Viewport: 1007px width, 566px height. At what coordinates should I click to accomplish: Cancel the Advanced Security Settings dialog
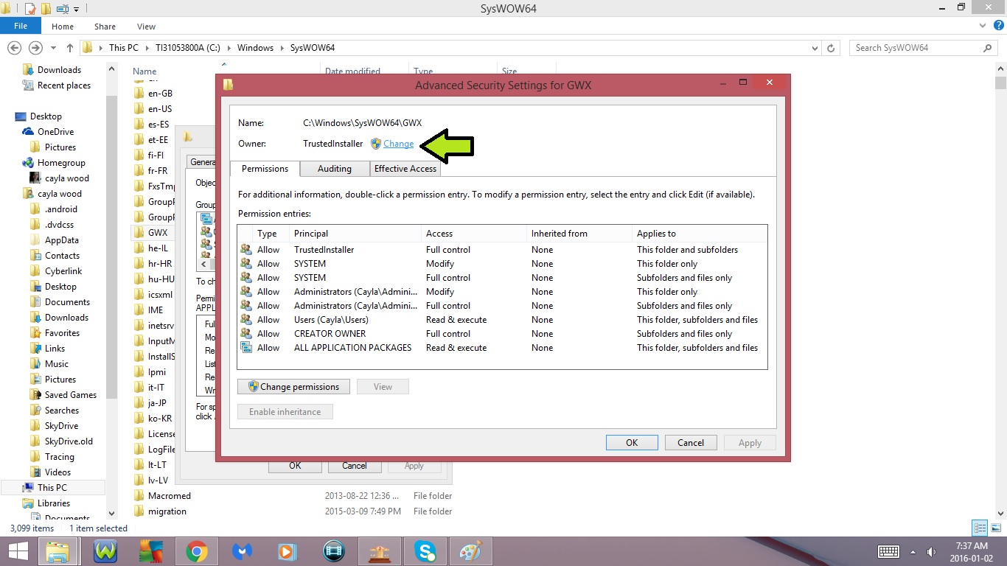click(x=691, y=443)
